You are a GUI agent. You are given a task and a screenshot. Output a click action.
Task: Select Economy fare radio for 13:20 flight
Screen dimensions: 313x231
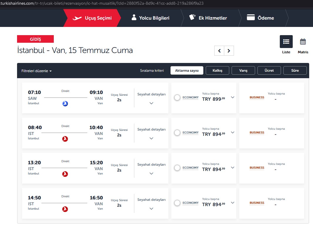pyautogui.click(x=177, y=168)
